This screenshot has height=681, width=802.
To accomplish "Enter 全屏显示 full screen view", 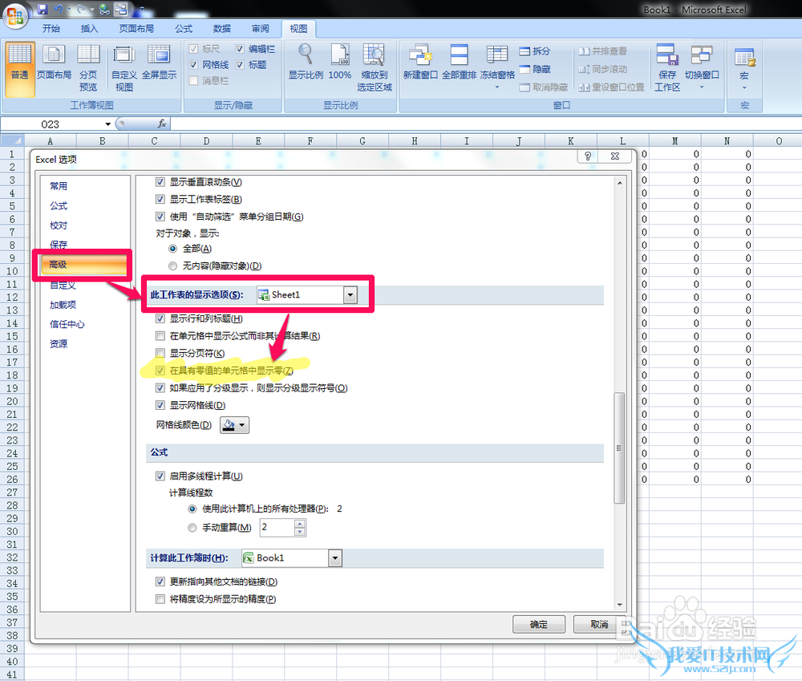I will pyautogui.click(x=159, y=63).
